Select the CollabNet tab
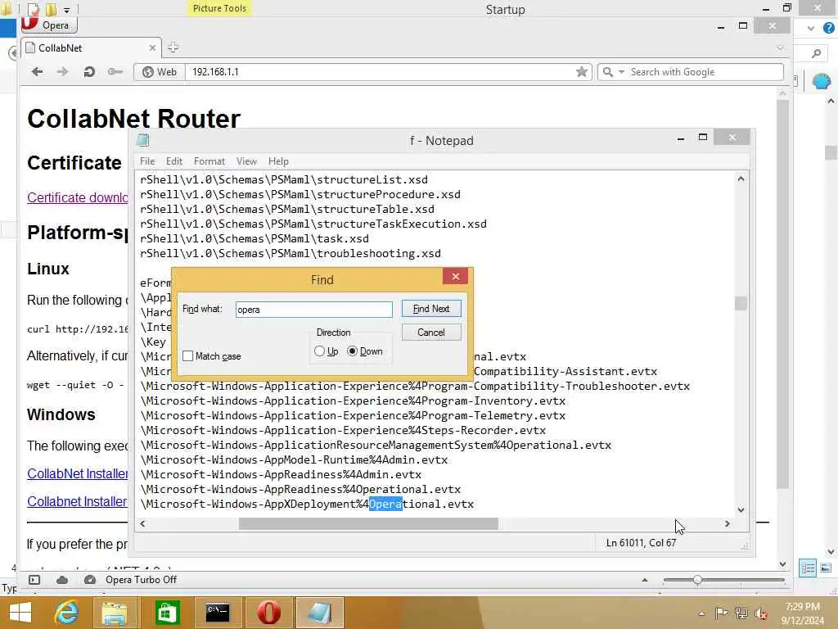This screenshot has height=629, width=838. (91, 48)
